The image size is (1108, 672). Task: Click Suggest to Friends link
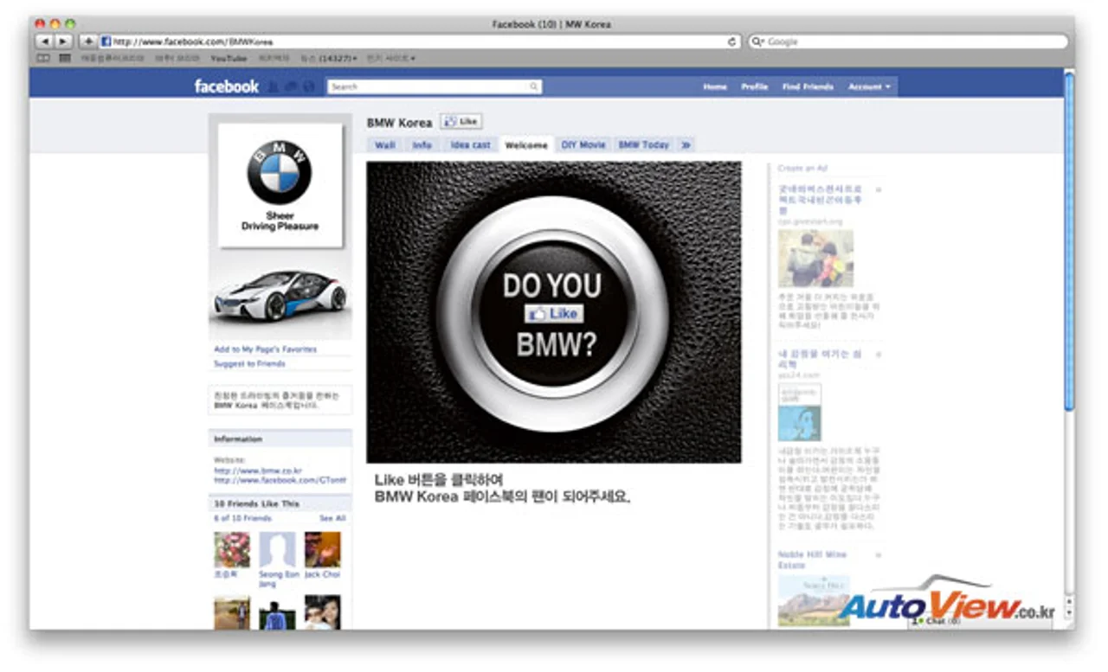[249, 364]
